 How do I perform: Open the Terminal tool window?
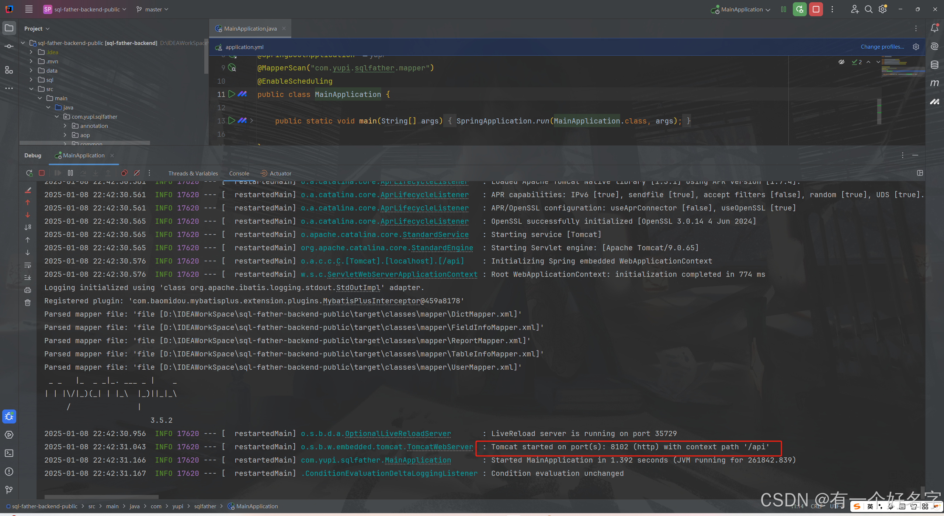point(9,453)
